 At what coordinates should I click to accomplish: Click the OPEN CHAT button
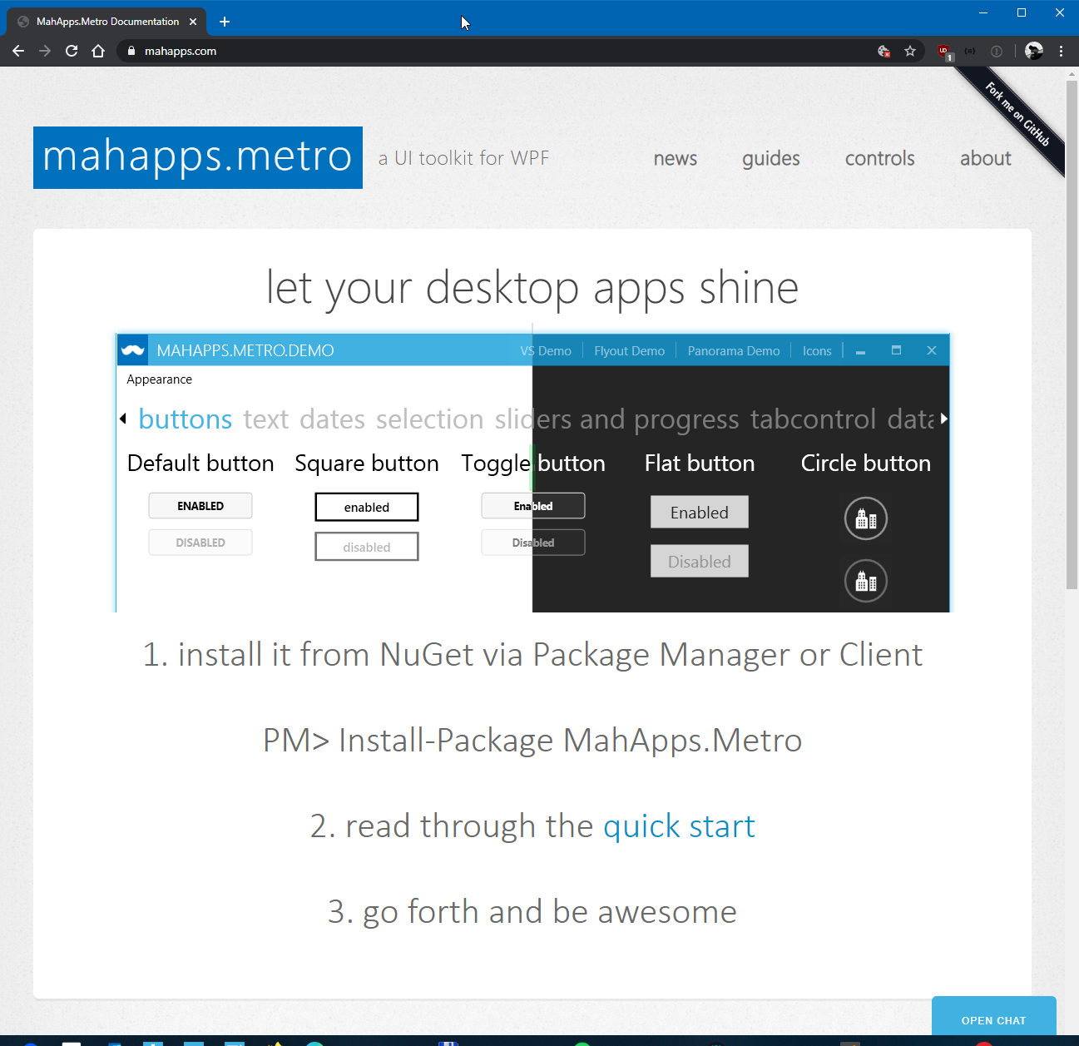(x=994, y=1020)
